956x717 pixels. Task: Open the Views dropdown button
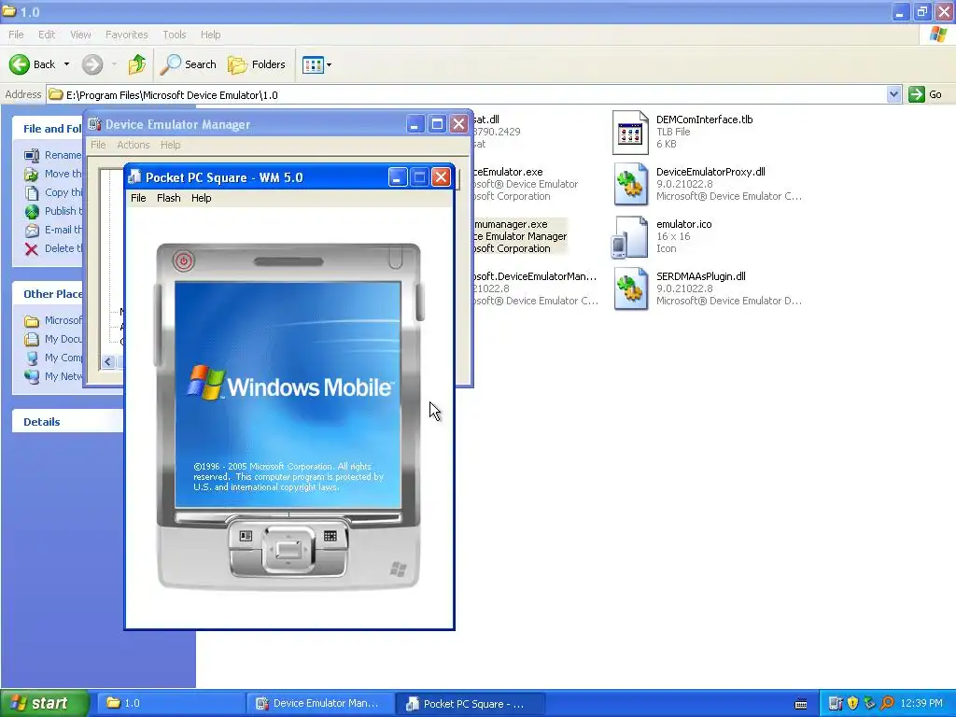[x=317, y=64]
